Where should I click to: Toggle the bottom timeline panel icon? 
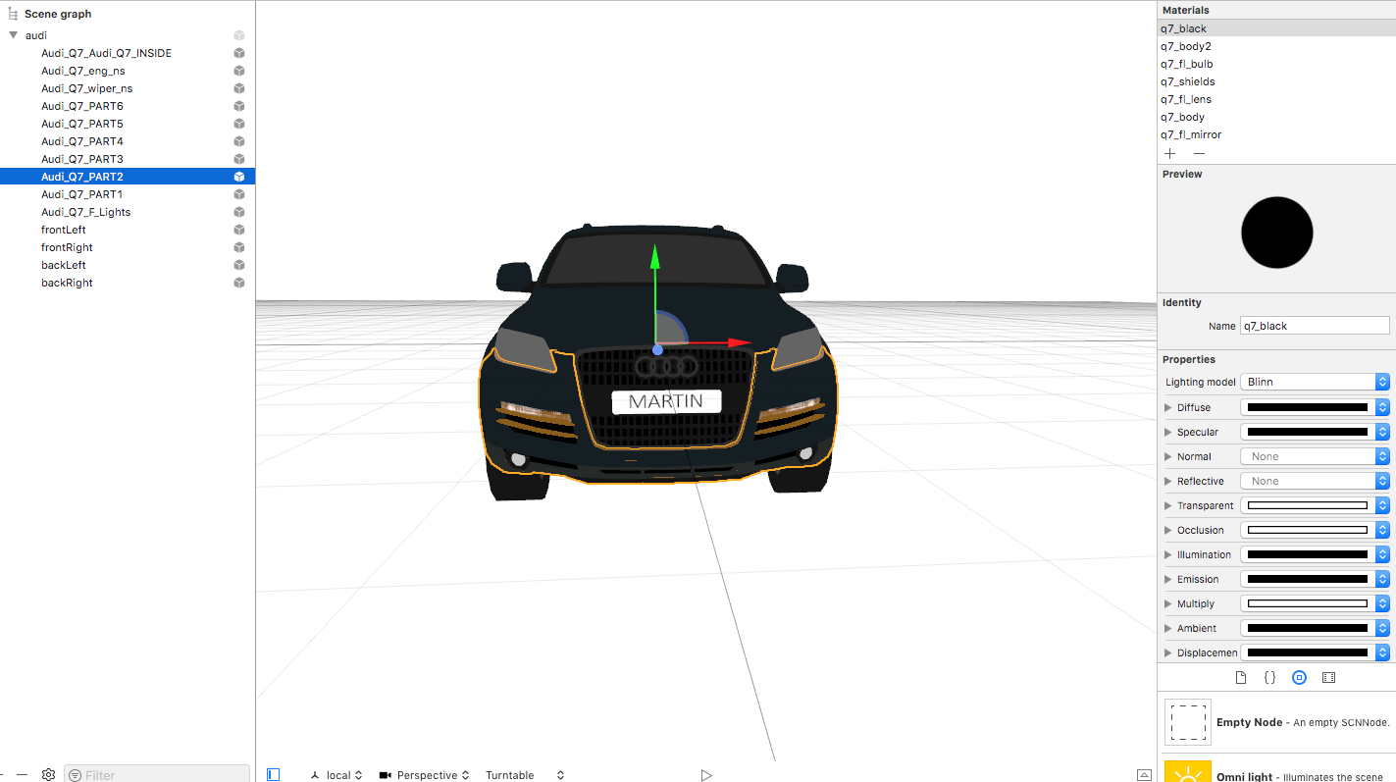coord(1144,774)
